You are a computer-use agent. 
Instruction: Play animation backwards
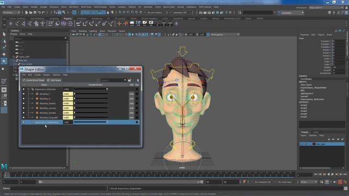click(x=328, y=174)
